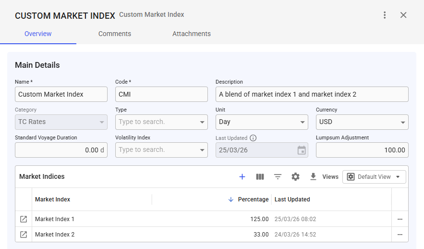Open Market Index 1 in new window
The width and height of the screenshot is (424, 249).
coord(24,219)
